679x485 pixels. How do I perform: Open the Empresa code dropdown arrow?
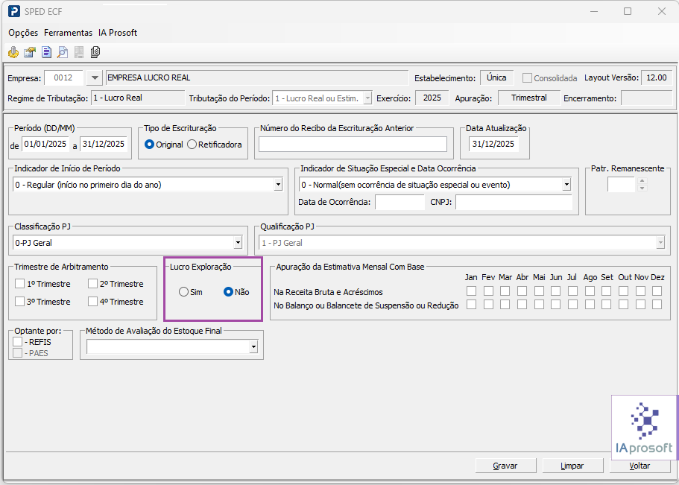point(94,78)
